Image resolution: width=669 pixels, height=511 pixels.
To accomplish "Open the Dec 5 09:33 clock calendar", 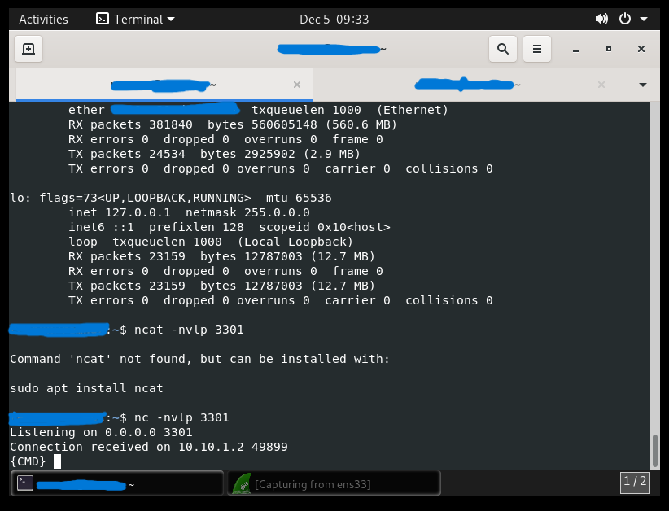I will 334,19.
